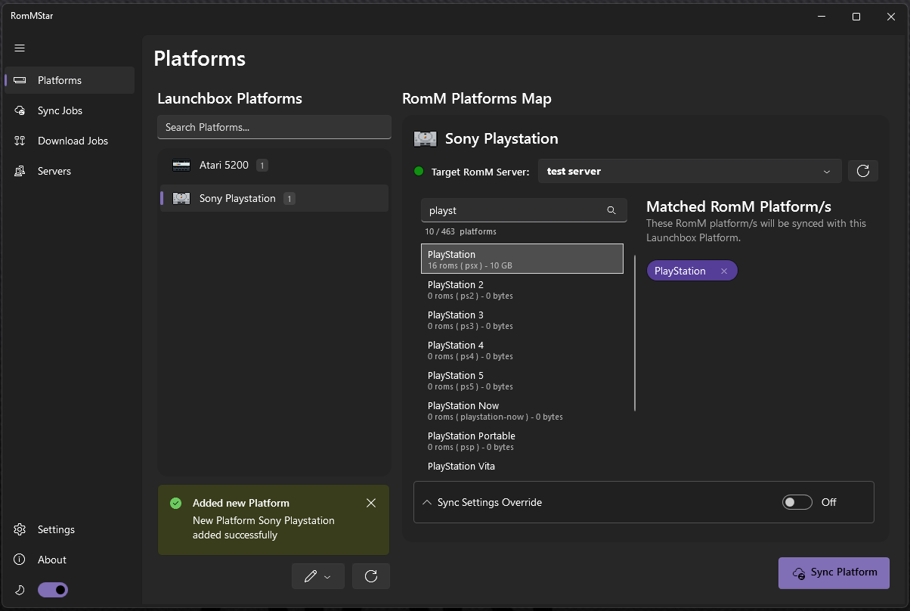Select PlayStation Vita platform
Image resolution: width=910 pixels, height=611 pixels.
[522, 466]
